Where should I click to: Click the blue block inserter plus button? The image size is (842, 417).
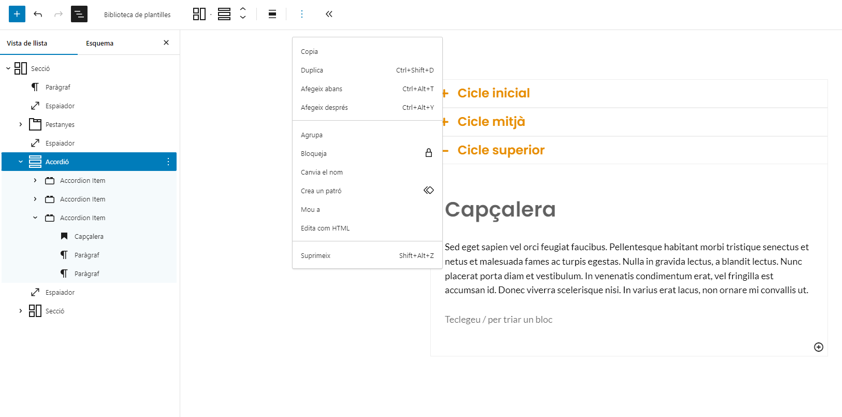tap(17, 14)
